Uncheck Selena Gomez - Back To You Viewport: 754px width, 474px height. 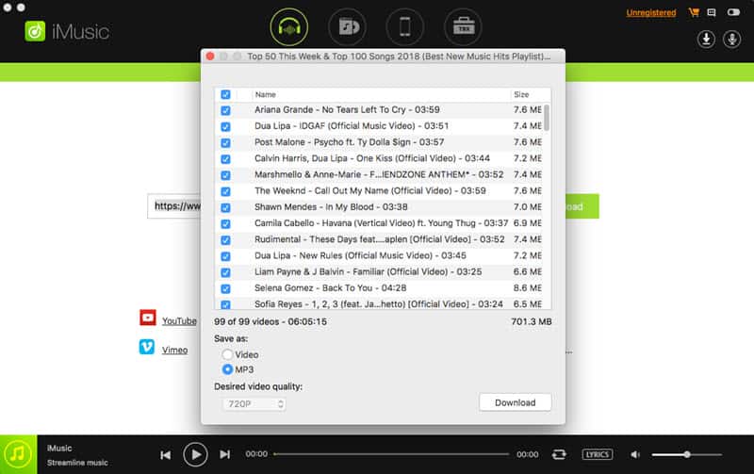[225, 288]
